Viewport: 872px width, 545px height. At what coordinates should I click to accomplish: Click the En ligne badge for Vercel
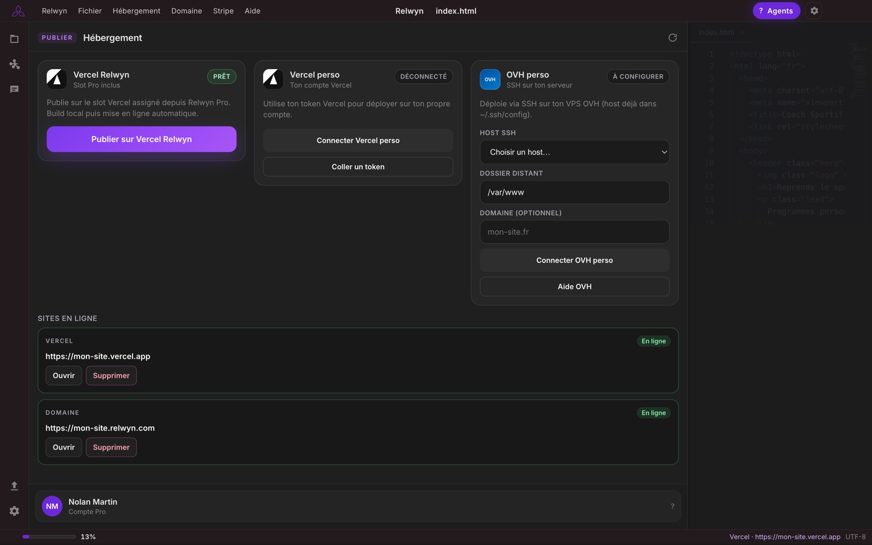click(653, 341)
